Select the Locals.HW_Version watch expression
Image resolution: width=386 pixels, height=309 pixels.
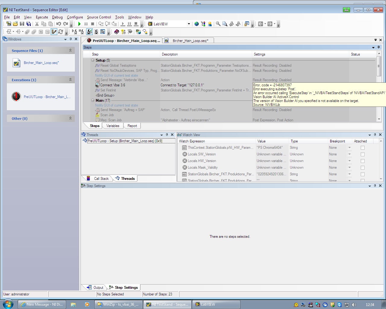point(202,161)
